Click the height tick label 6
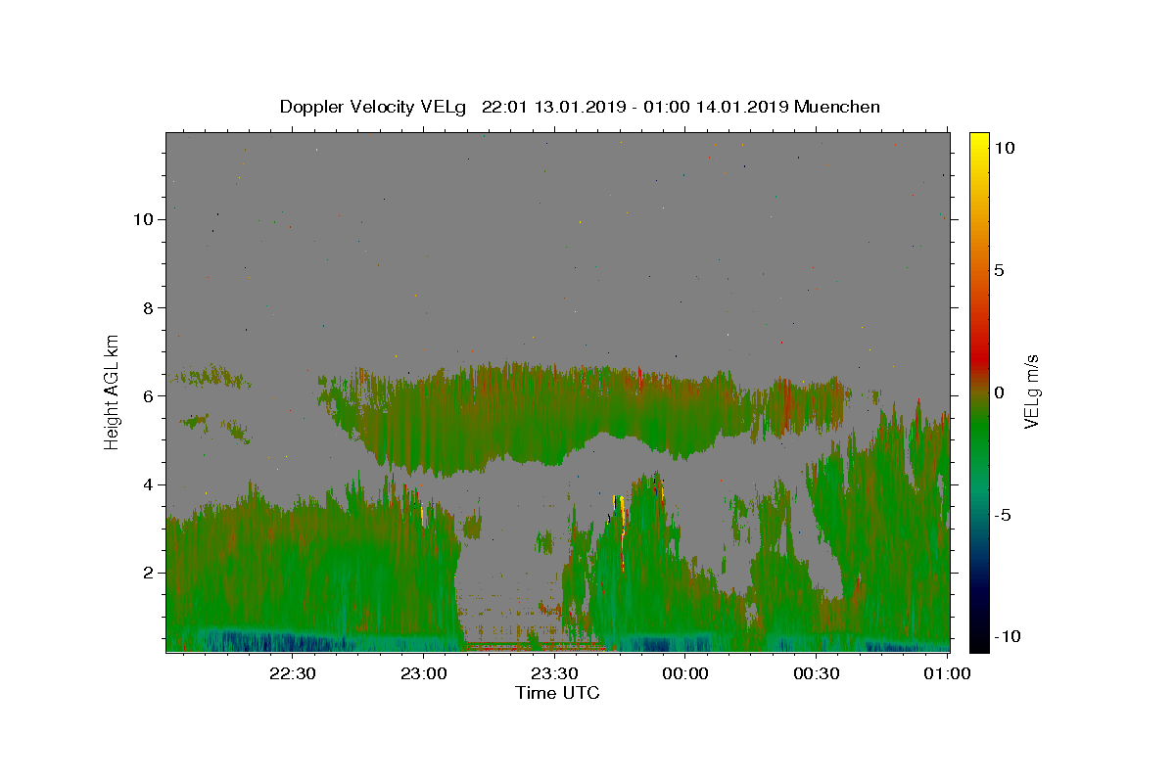 (x=149, y=395)
